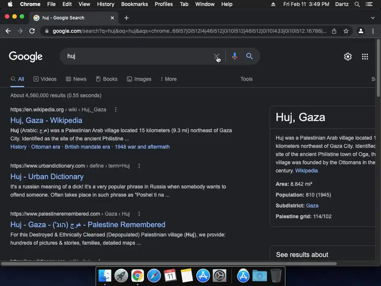Click the Google logo

pos(26,57)
